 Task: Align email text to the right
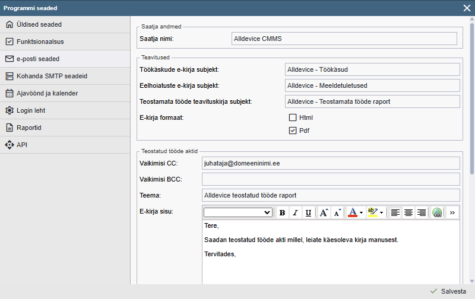click(x=422, y=213)
